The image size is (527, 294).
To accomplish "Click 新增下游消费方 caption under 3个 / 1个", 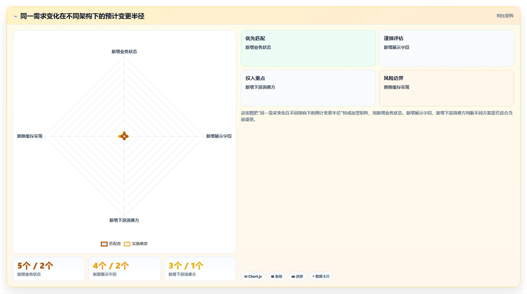I will tap(182, 274).
